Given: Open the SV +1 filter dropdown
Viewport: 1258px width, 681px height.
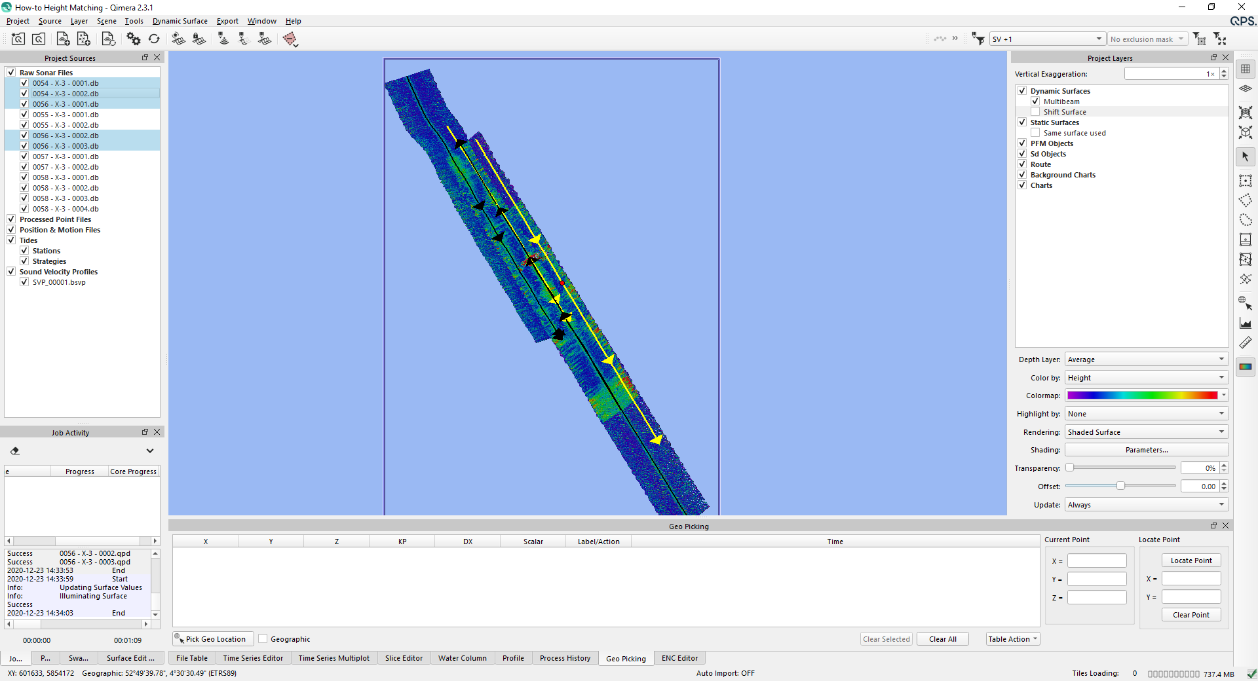Looking at the screenshot, I should point(1046,39).
